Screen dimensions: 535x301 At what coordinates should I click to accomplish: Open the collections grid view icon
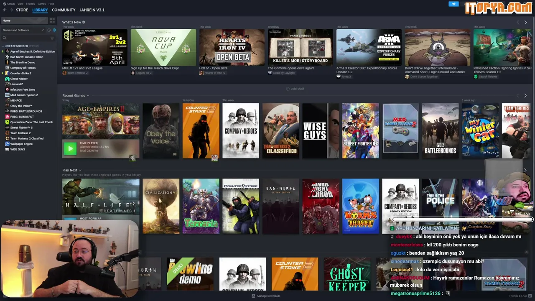pyautogui.click(x=52, y=20)
